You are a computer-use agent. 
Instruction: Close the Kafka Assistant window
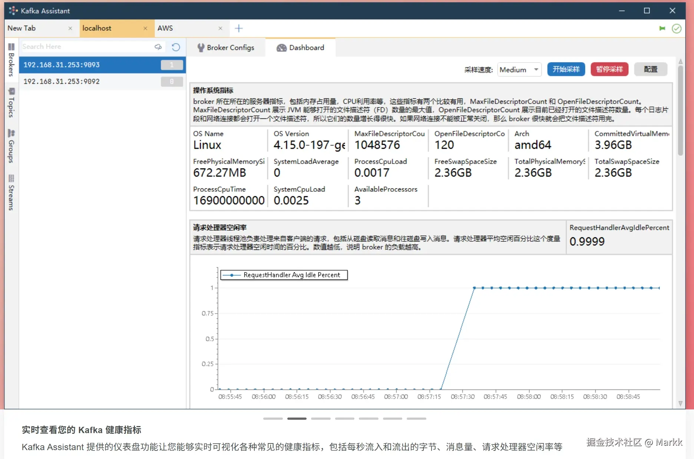672,11
